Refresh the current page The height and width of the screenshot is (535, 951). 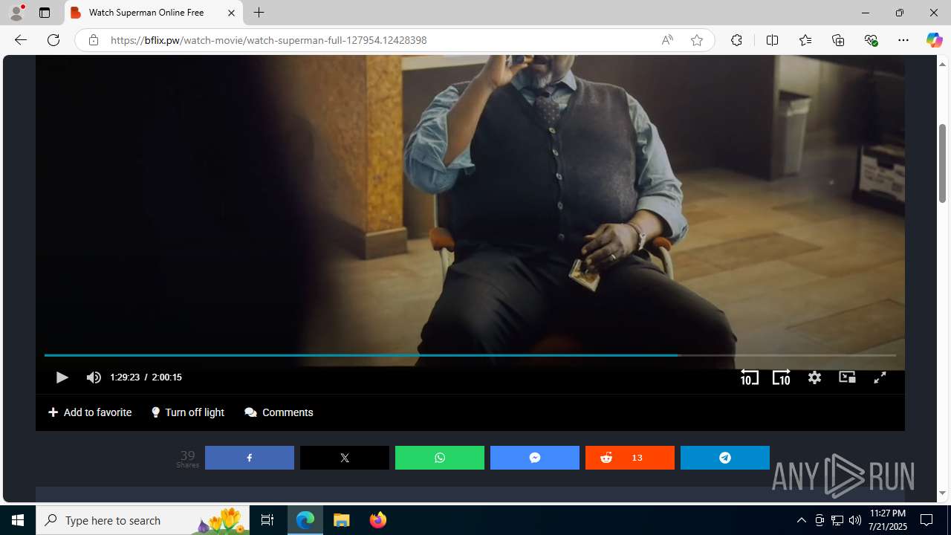pos(53,40)
